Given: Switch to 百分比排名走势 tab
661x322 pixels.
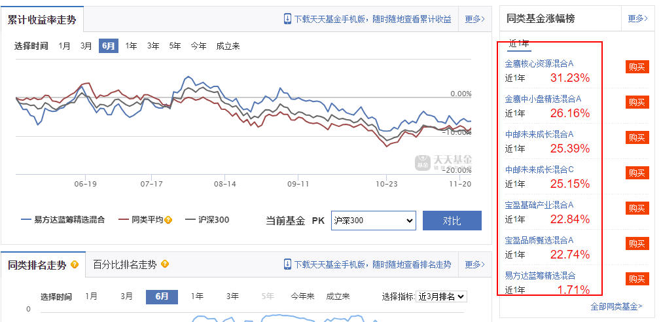Looking at the screenshot, I should click(x=125, y=264).
